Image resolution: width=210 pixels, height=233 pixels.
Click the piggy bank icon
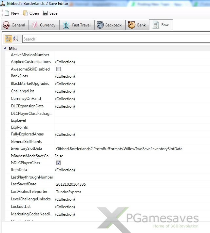(x=131, y=25)
